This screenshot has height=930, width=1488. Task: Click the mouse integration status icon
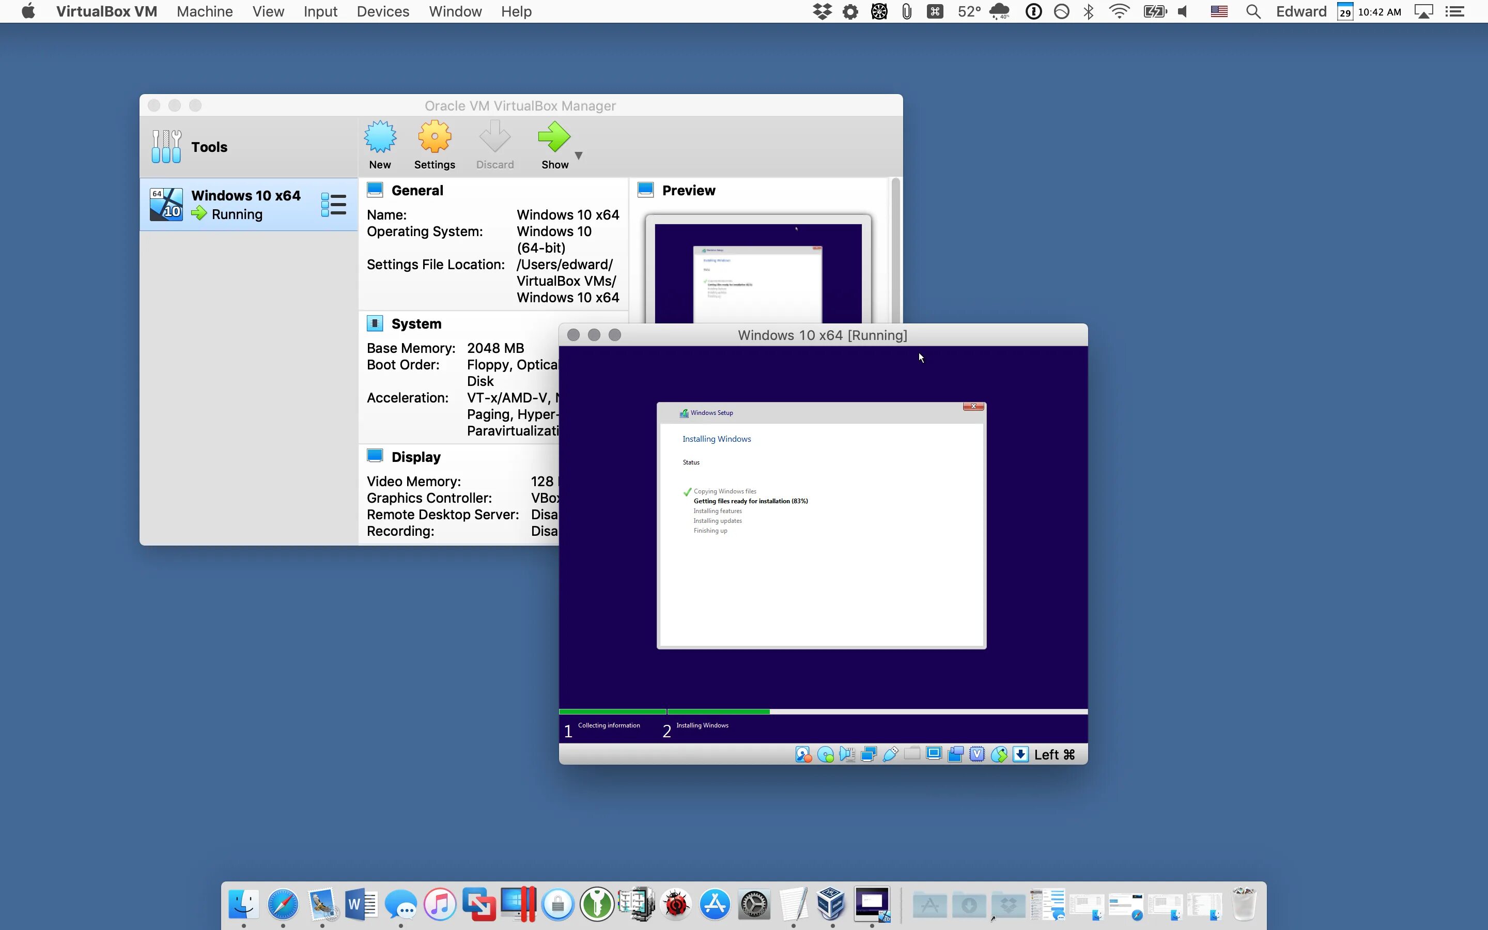coord(999,755)
